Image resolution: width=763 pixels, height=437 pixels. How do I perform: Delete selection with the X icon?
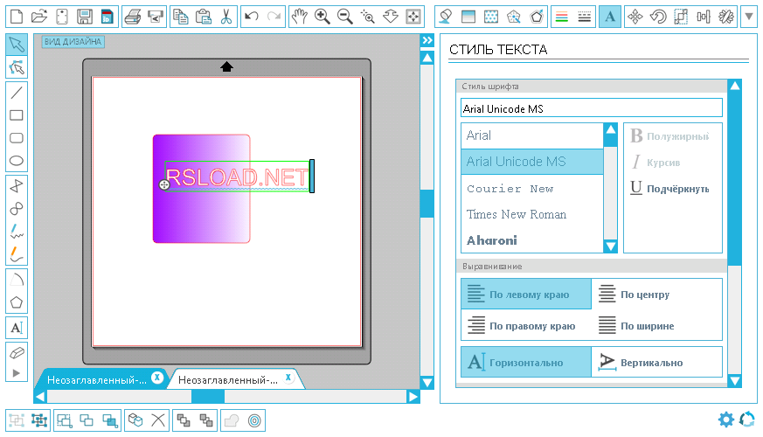157,420
